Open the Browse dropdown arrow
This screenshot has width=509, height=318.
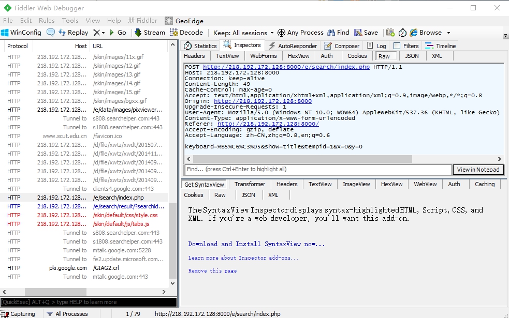point(448,33)
